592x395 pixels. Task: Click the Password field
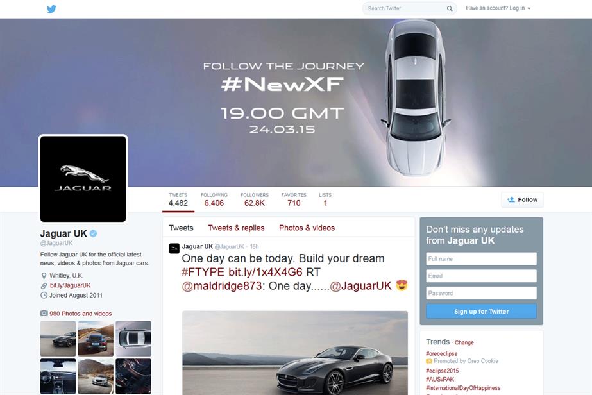tap(482, 293)
